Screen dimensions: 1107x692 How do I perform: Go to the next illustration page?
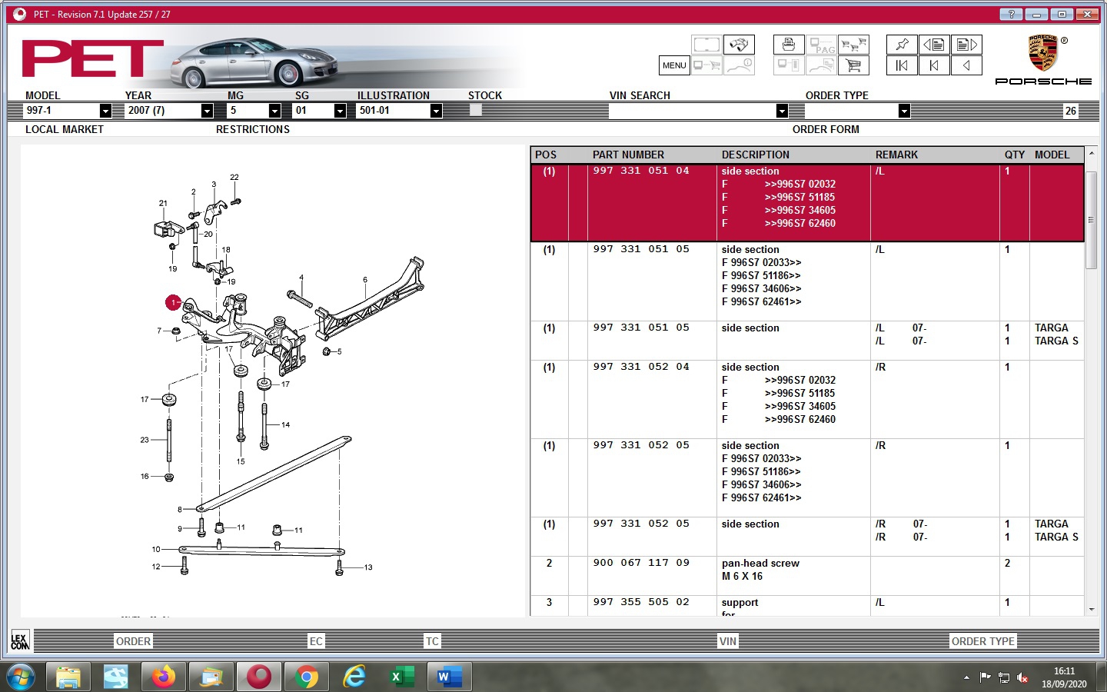point(966,45)
